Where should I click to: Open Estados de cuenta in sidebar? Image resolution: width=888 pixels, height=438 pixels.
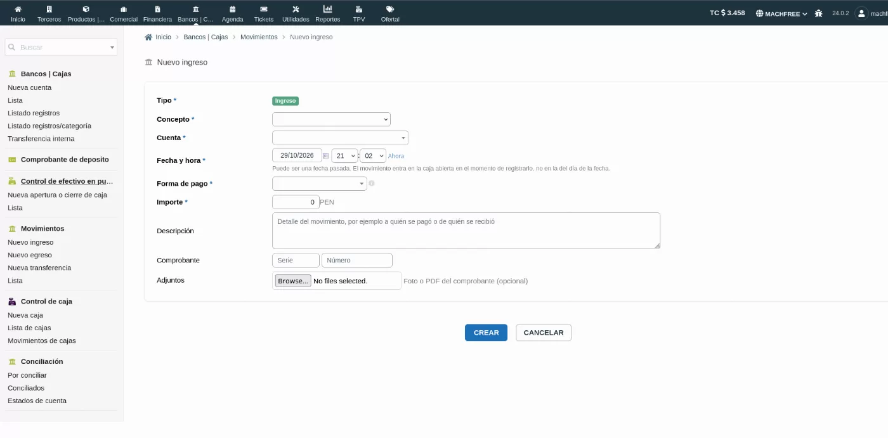click(x=37, y=401)
